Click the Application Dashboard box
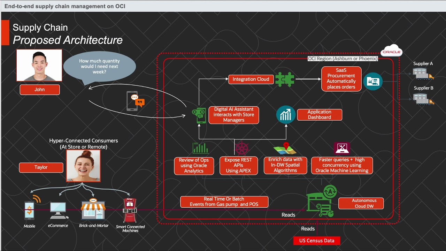Viewport: 446px width, 251px height. (x=320, y=115)
